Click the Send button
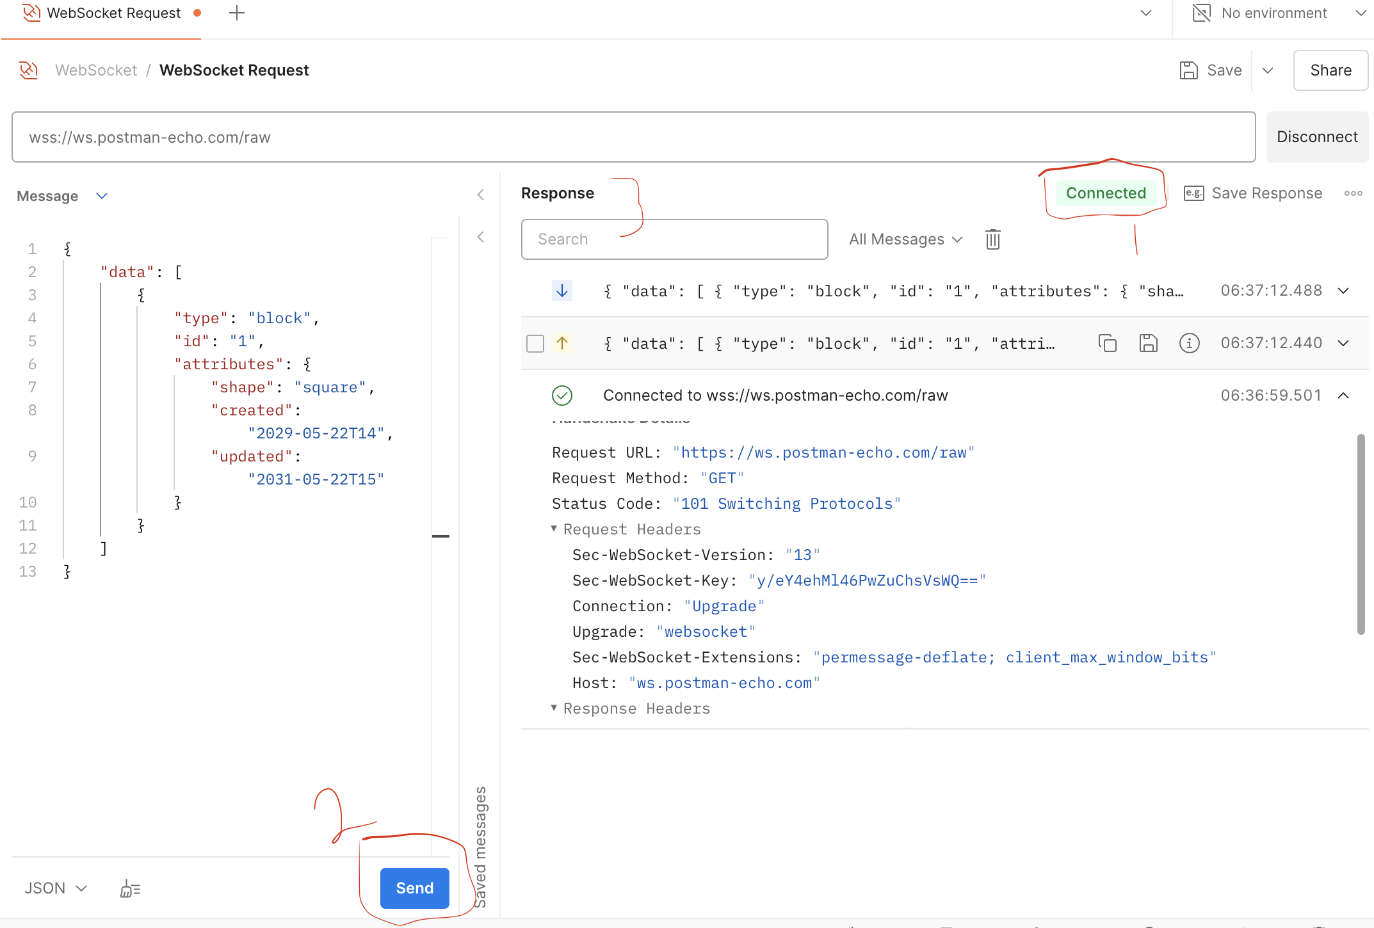1374x928 pixels. pos(414,888)
